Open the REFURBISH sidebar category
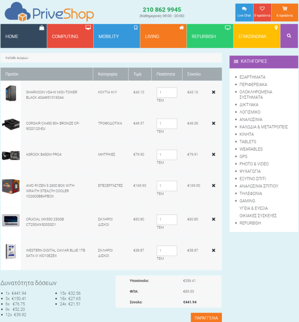This screenshot has height=322, width=299. [x=250, y=223]
